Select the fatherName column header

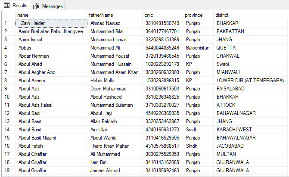[x=115, y=15]
